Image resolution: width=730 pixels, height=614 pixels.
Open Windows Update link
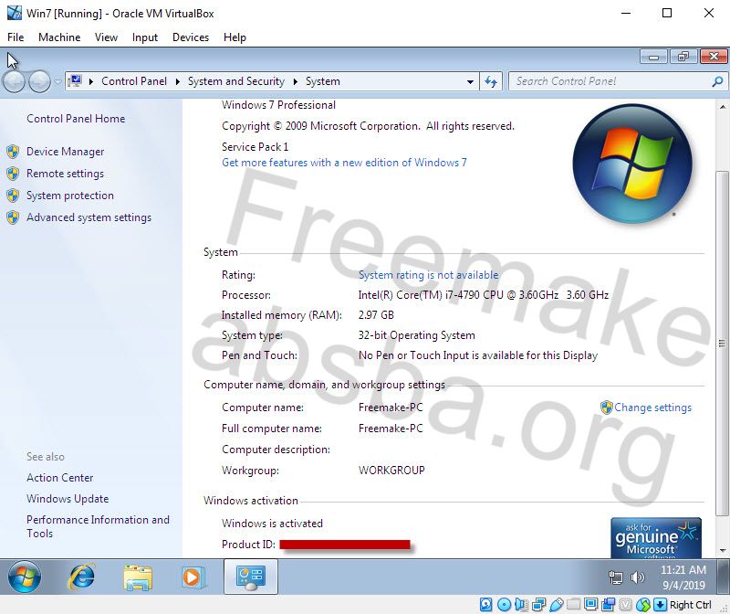(68, 498)
